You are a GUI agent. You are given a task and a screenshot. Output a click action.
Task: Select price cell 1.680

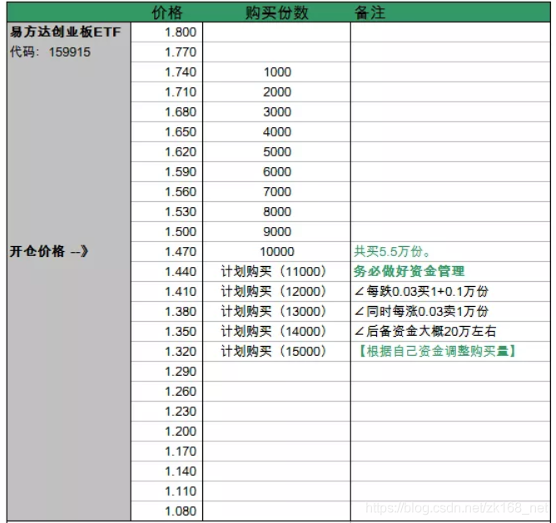click(x=166, y=112)
